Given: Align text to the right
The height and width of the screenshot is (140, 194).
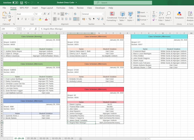Looking at the screenshot, I should [x=62, y=19].
